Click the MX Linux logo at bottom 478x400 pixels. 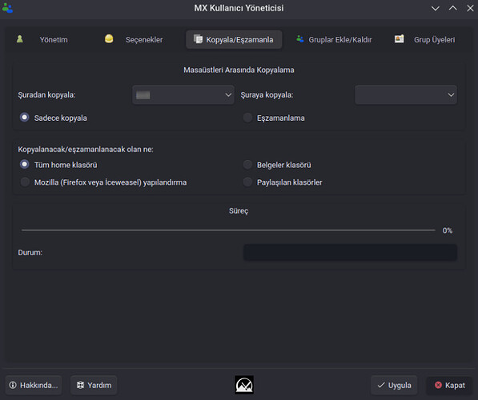point(244,385)
